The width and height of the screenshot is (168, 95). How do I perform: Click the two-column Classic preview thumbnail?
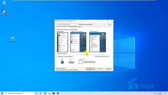pos(78,42)
